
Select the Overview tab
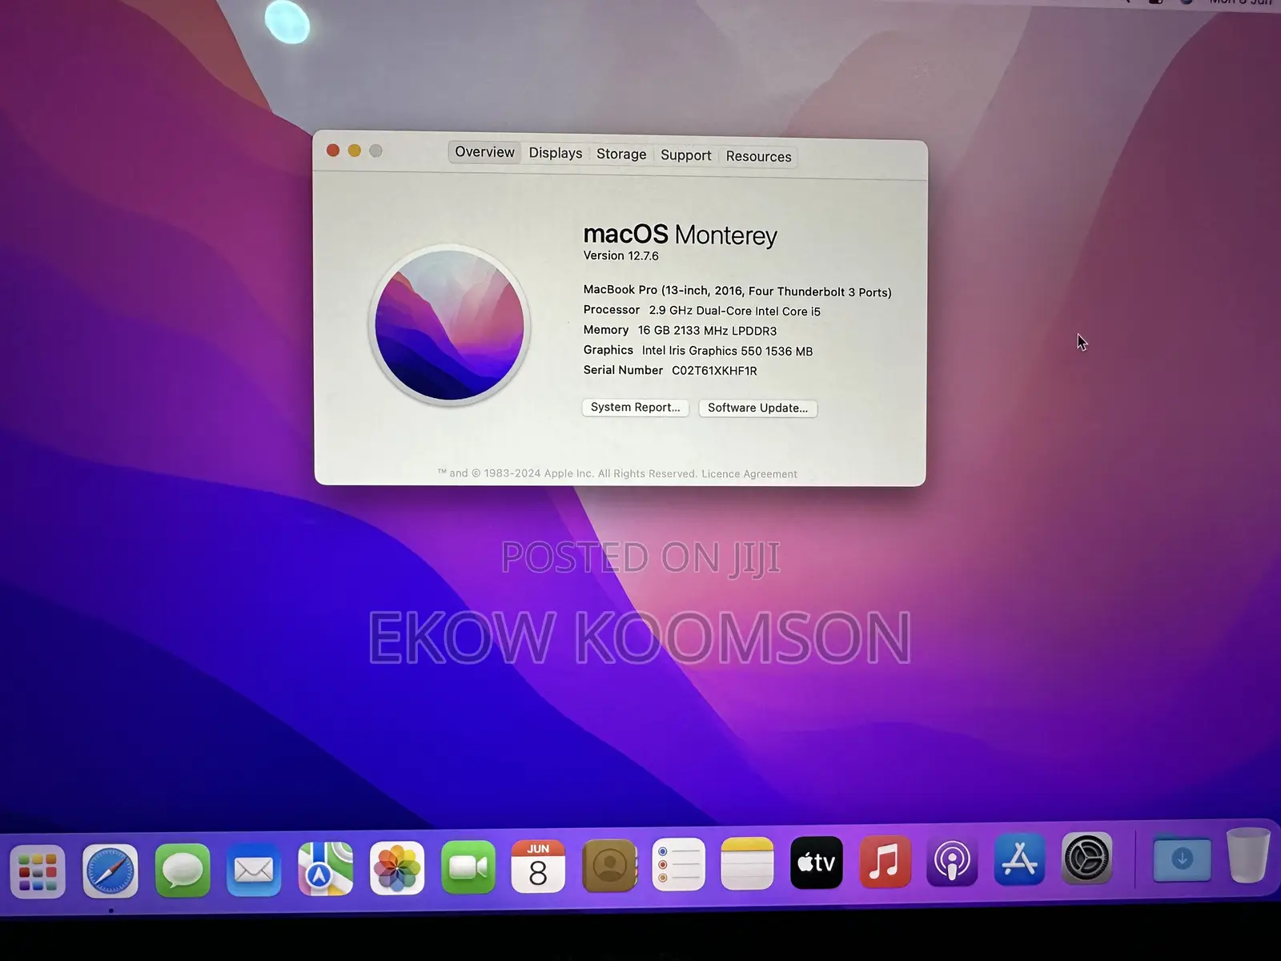coord(484,152)
